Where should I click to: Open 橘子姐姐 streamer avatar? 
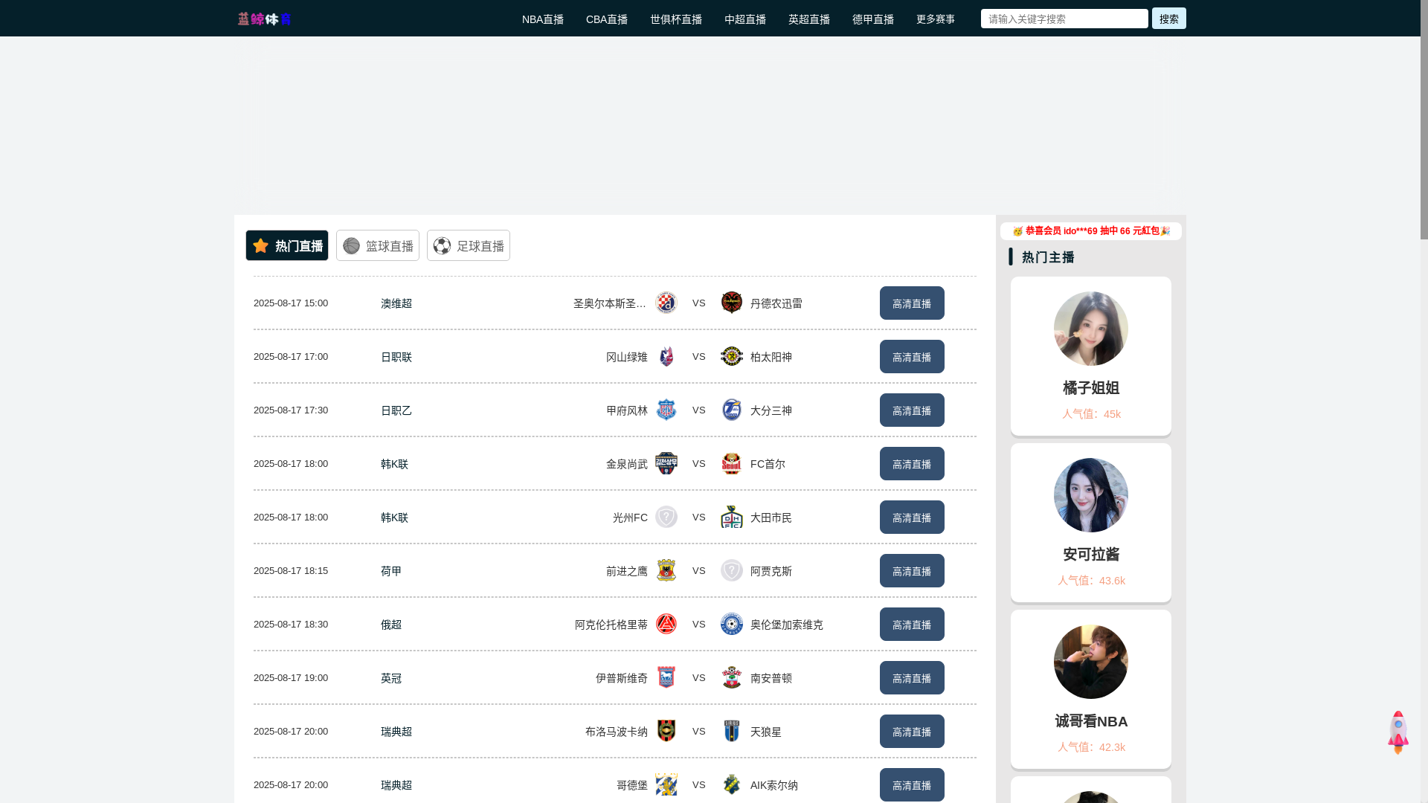tap(1091, 329)
